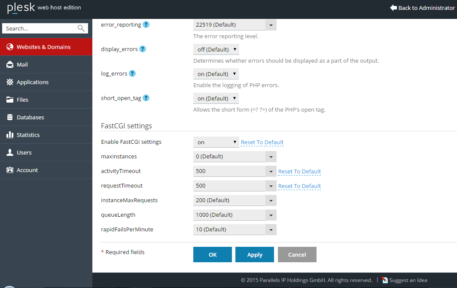The width and height of the screenshot is (457, 288).
Task: Go to Databases in the sidebar
Action: pyautogui.click(x=30, y=117)
